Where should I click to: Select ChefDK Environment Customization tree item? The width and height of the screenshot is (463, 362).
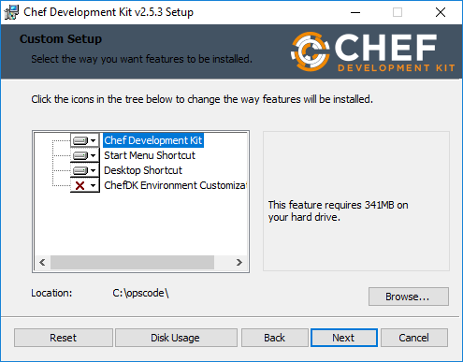point(175,185)
